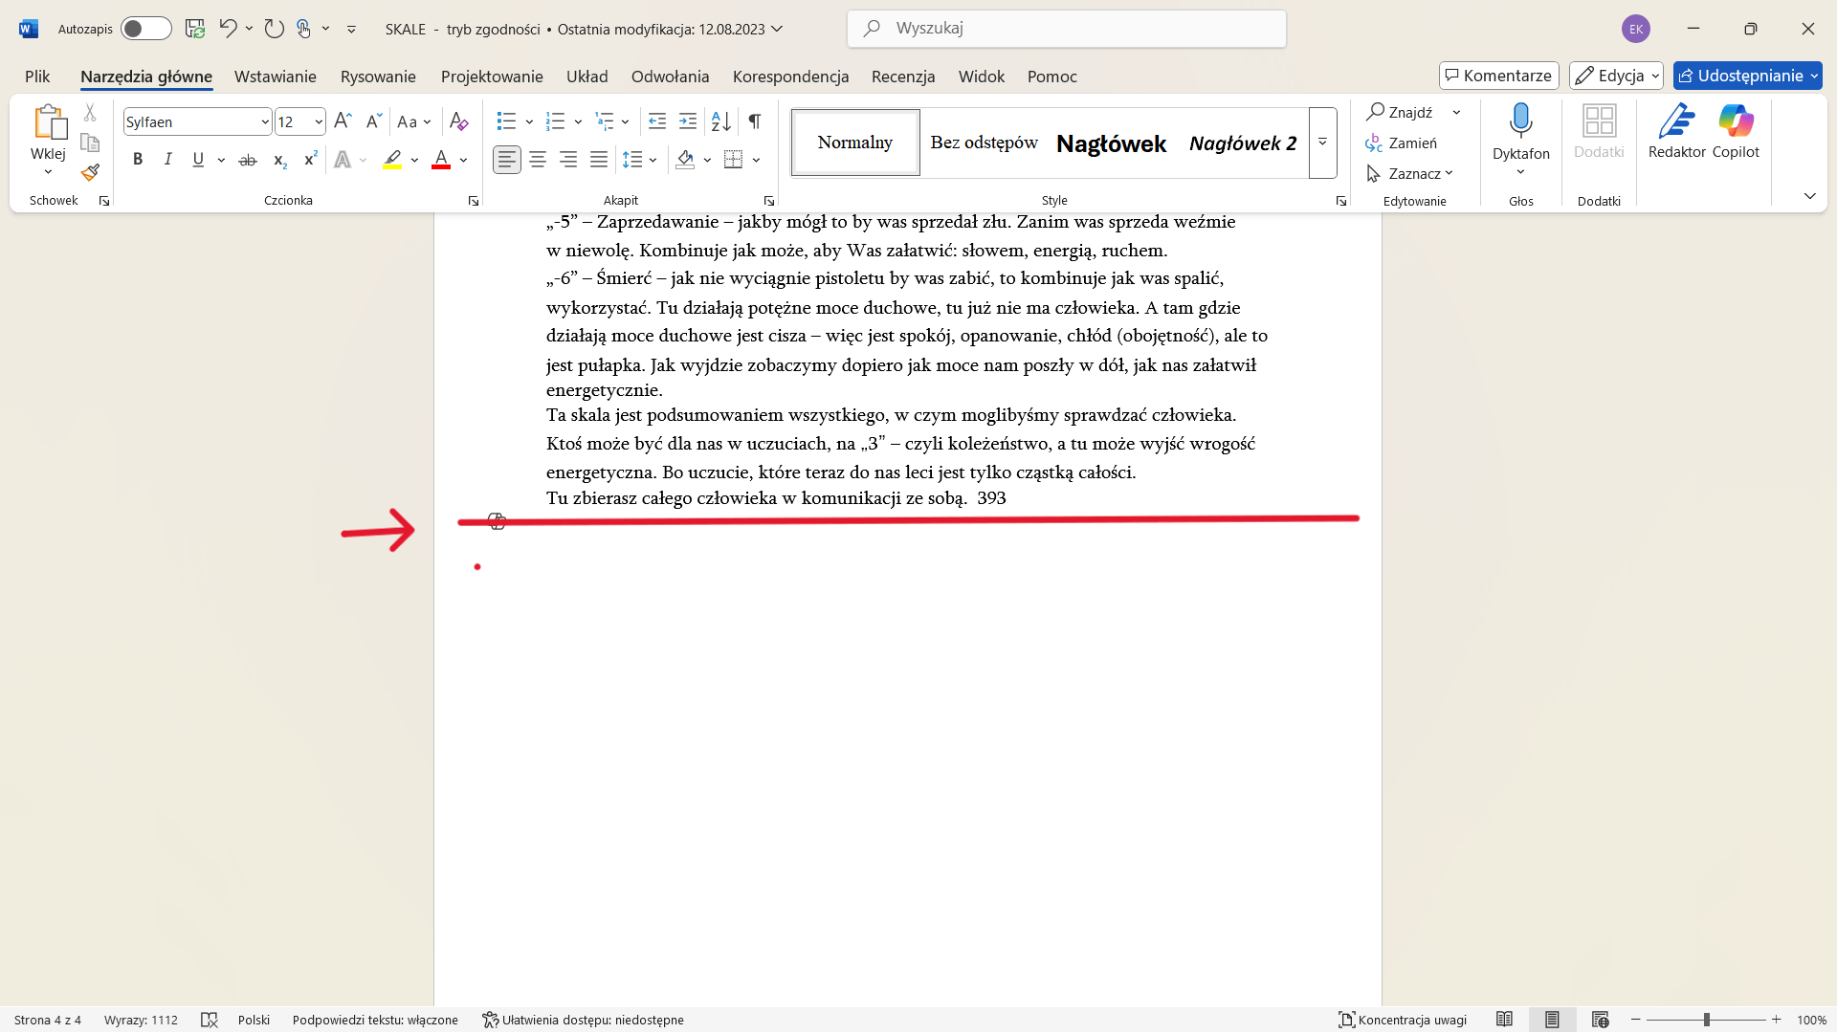Viewport: 1837px width, 1033px height.
Task: Toggle Italic formatting
Action: (168, 160)
